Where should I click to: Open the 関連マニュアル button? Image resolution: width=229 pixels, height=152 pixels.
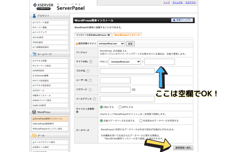point(182,20)
